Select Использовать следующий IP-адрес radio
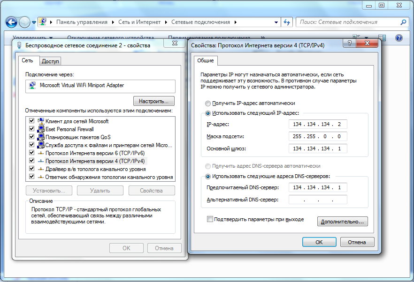Screen dimensions: 414x282 click(x=208, y=113)
